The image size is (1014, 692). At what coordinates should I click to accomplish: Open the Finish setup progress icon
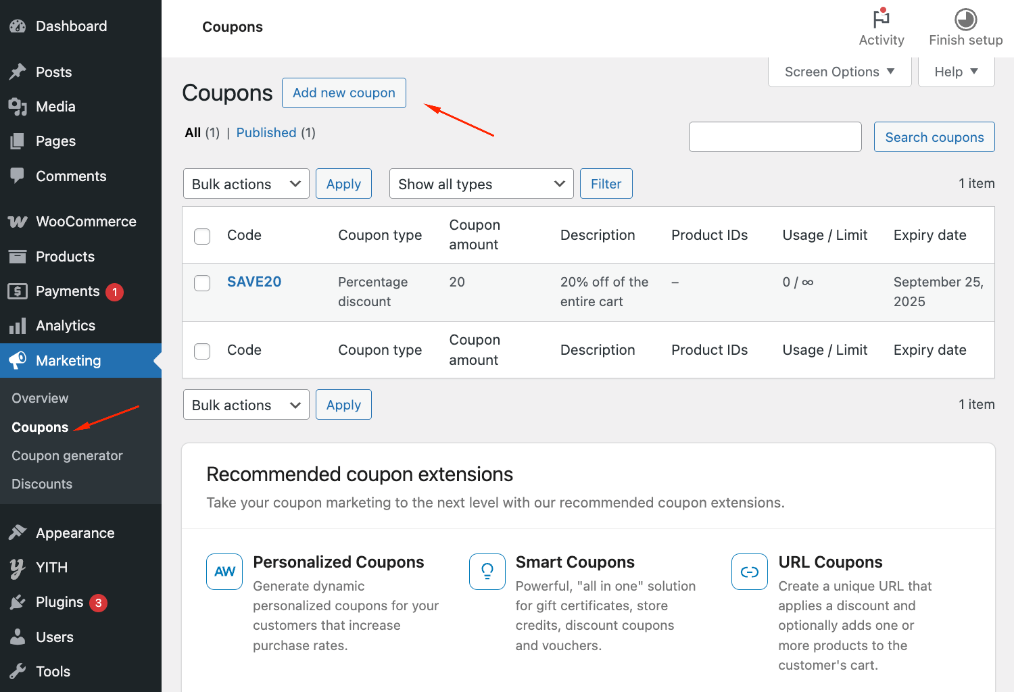coord(965,19)
